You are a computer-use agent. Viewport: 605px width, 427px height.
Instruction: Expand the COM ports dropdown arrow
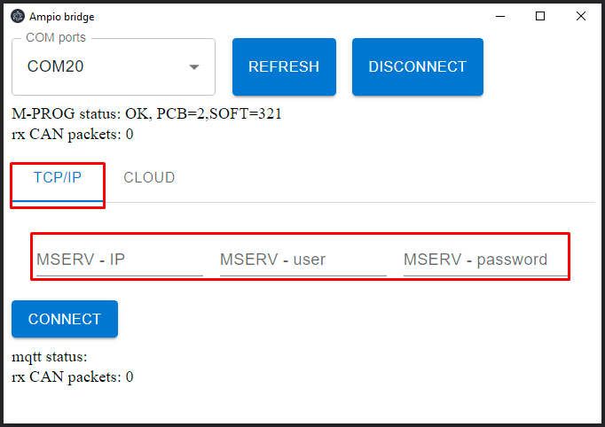pos(194,67)
